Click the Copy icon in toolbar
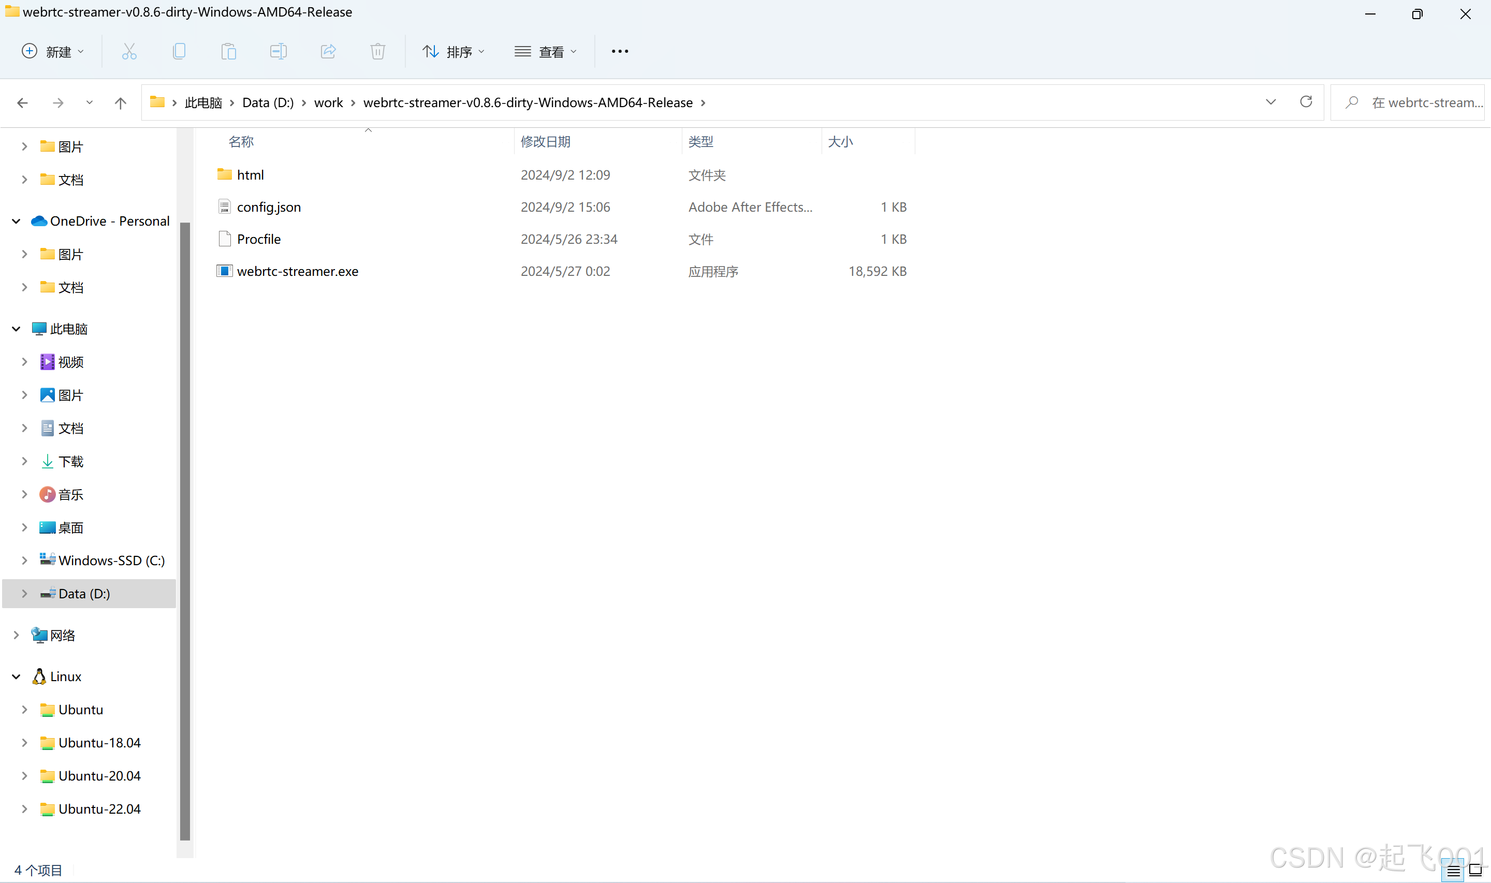This screenshot has height=883, width=1491. coord(179,52)
